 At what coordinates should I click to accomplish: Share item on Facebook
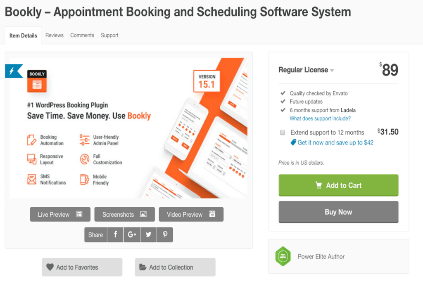pos(116,235)
